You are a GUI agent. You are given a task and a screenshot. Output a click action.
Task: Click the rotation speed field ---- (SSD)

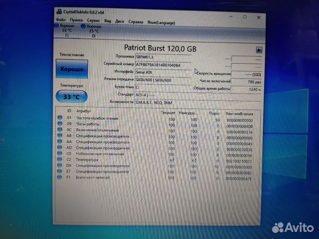click(x=246, y=74)
